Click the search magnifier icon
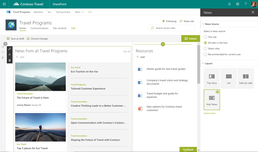This screenshot has height=152, width=258. [x=152, y=28]
